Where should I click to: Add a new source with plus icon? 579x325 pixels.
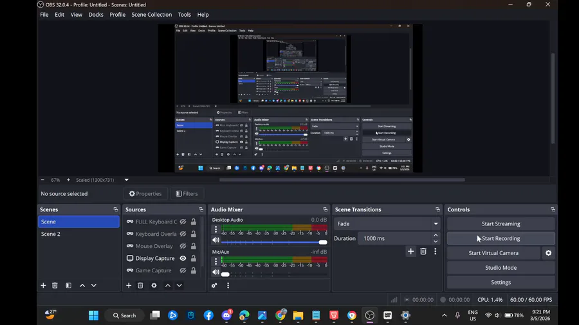pyautogui.click(x=129, y=285)
